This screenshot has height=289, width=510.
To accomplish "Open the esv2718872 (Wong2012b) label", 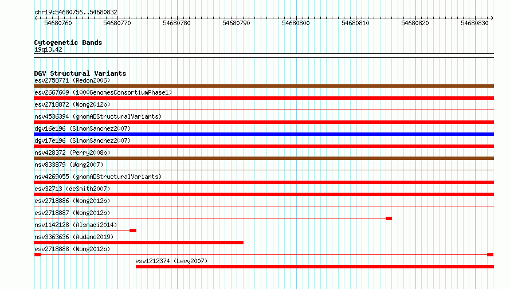I will [x=72, y=104].
